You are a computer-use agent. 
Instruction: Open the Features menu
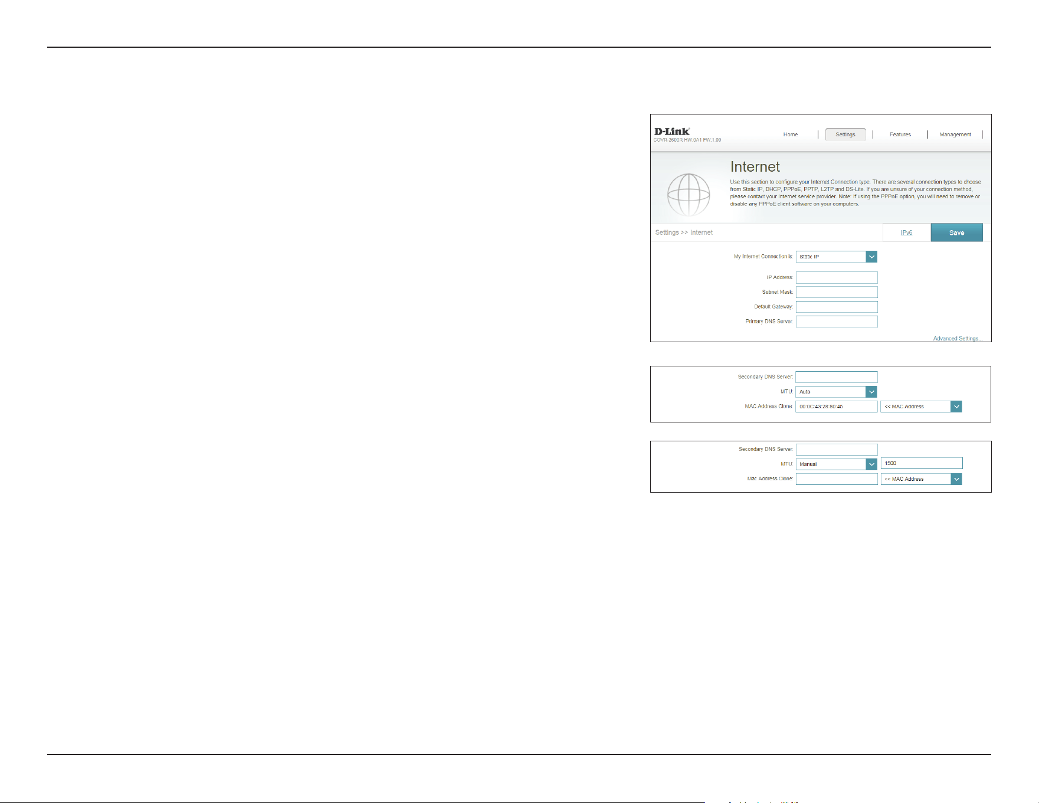(900, 135)
